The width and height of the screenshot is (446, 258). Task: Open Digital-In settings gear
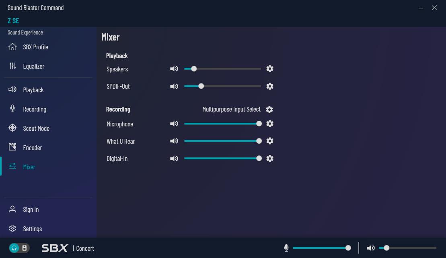coord(270,158)
